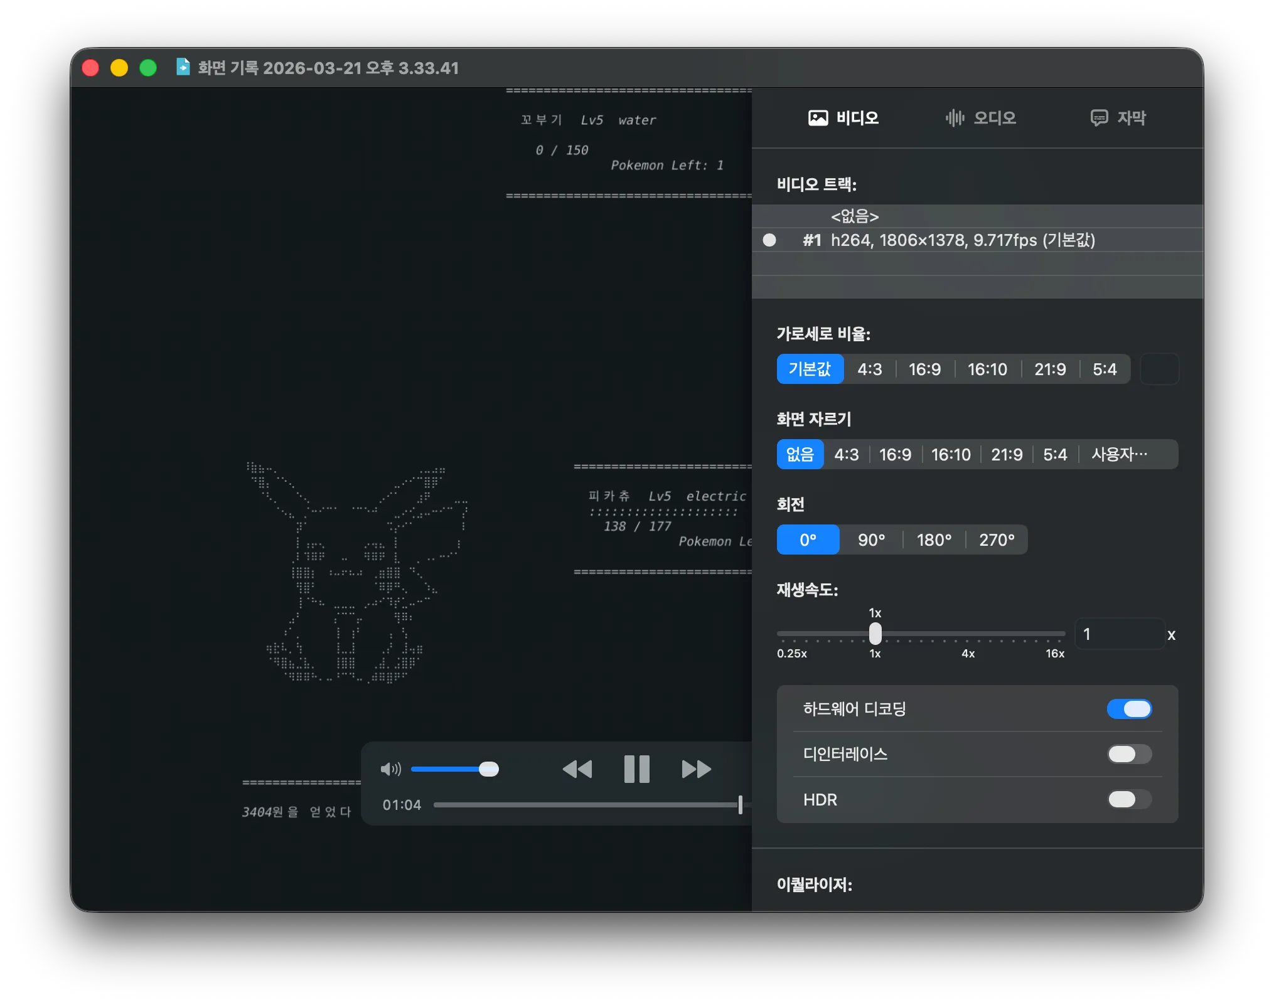Click the volume slider knob
The image size is (1274, 1005).
488,769
